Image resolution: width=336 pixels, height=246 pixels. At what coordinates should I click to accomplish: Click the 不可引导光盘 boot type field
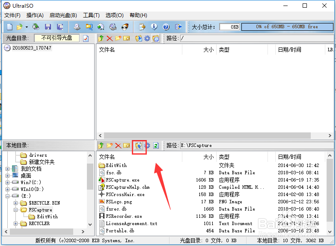(57, 38)
